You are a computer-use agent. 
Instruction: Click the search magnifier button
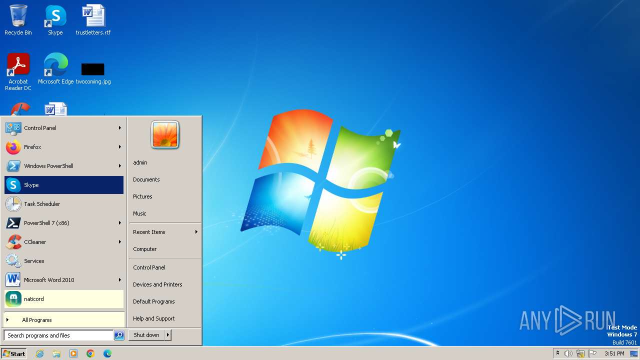point(119,335)
